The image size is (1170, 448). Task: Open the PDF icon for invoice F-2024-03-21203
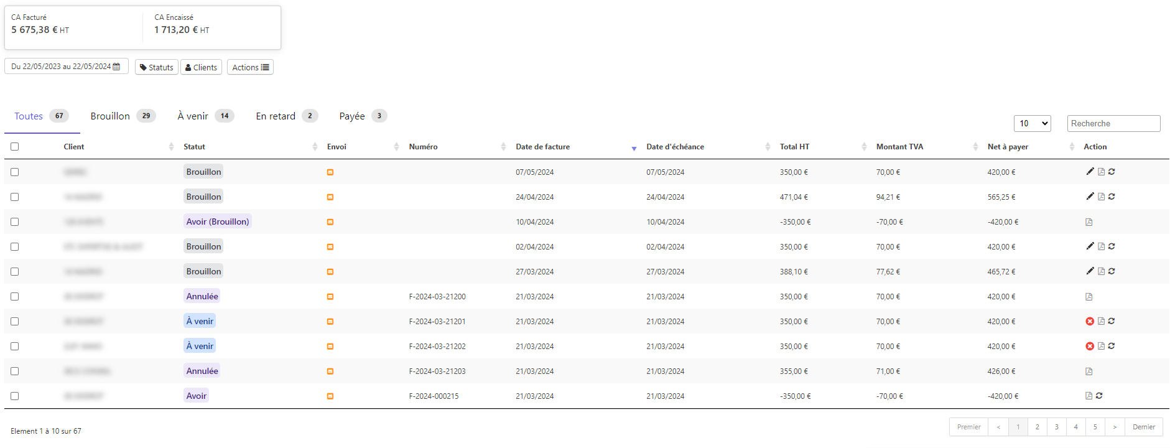coord(1089,371)
